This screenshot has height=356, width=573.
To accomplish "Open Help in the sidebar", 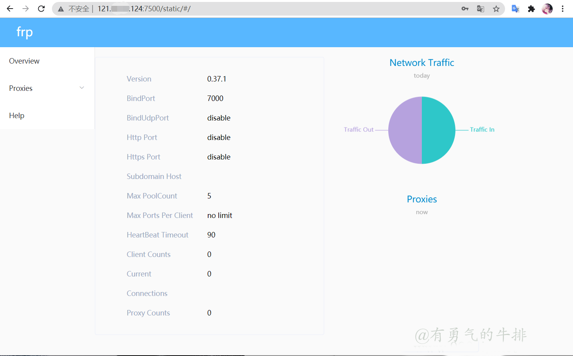I will [17, 116].
